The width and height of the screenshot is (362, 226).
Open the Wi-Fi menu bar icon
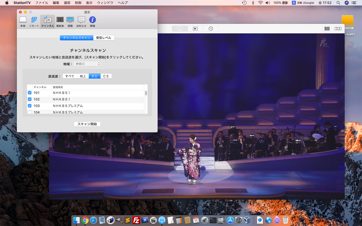[x=260, y=3]
